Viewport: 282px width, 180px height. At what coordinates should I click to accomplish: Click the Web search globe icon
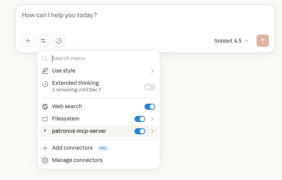tap(45, 107)
